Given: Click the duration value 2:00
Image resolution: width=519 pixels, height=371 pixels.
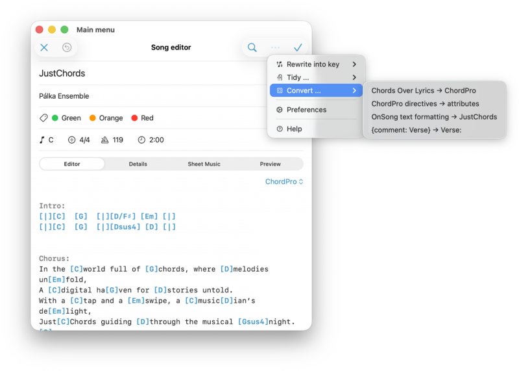Looking at the screenshot, I should tap(156, 140).
